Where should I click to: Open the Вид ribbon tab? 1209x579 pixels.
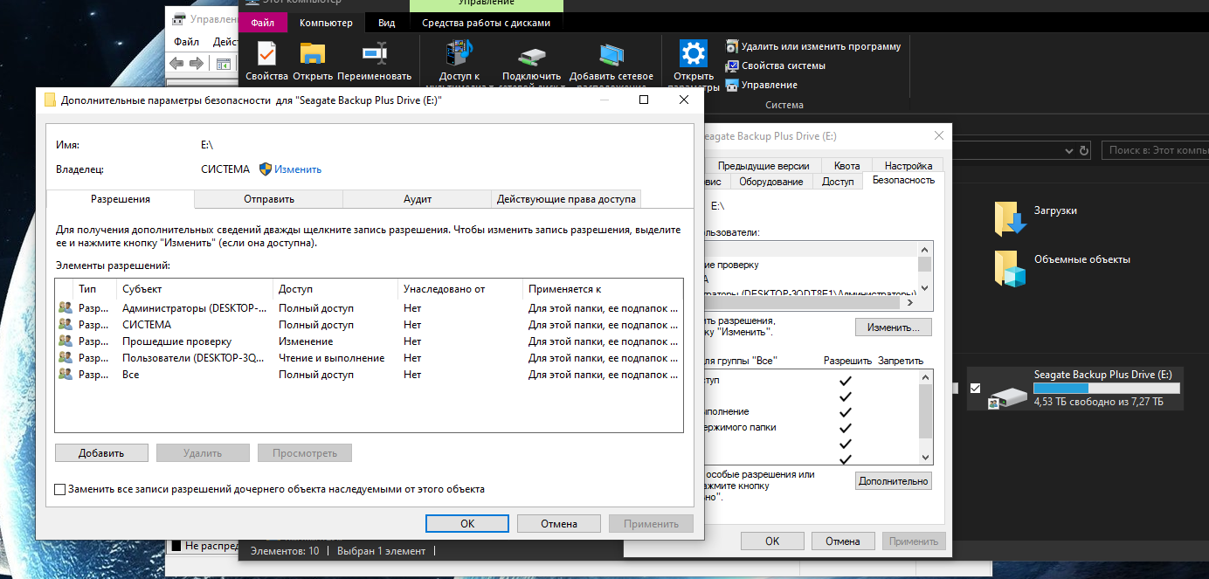[387, 23]
